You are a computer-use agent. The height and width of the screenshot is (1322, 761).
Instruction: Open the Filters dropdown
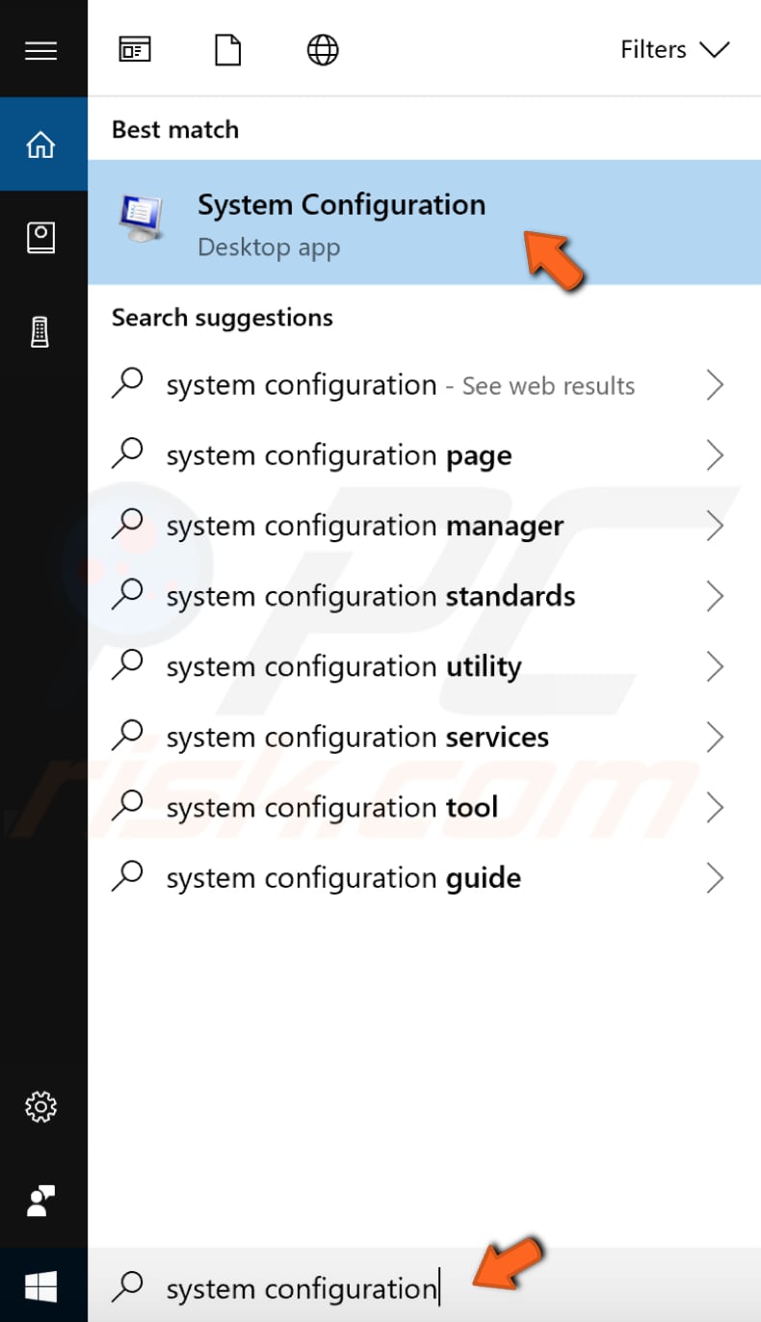(674, 49)
